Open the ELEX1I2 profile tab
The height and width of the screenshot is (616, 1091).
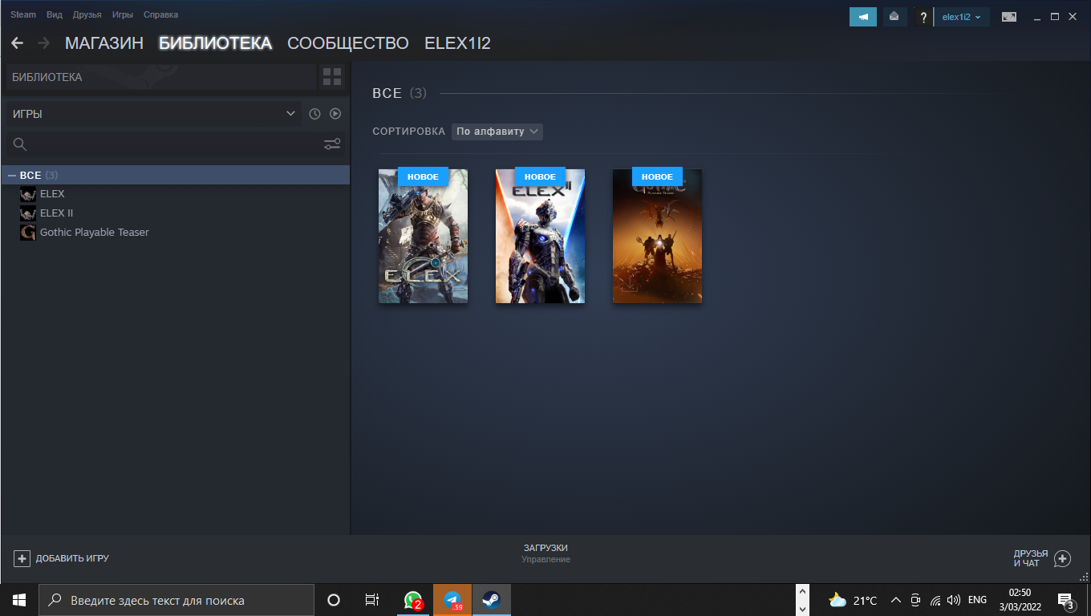coord(457,43)
